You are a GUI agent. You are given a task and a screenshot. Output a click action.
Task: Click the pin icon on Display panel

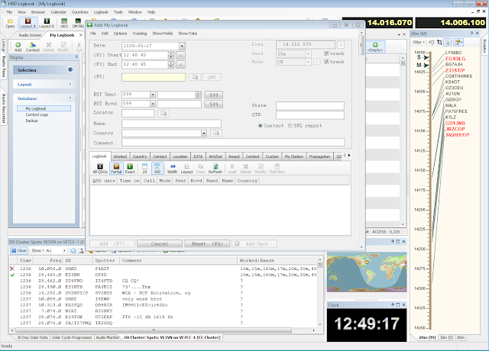[x=76, y=57]
